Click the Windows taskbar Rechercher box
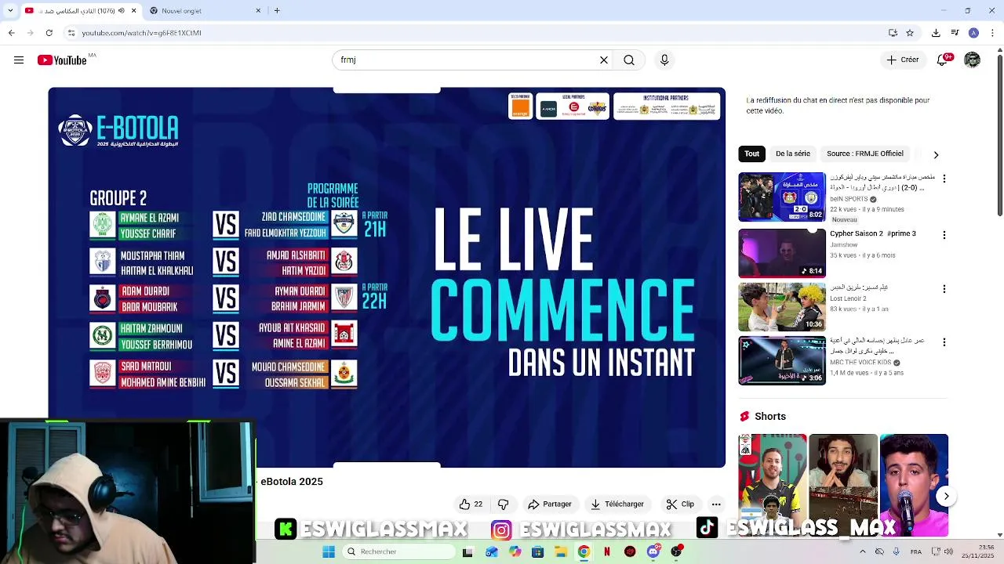This screenshot has width=1004, height=564. coord(398,552)
